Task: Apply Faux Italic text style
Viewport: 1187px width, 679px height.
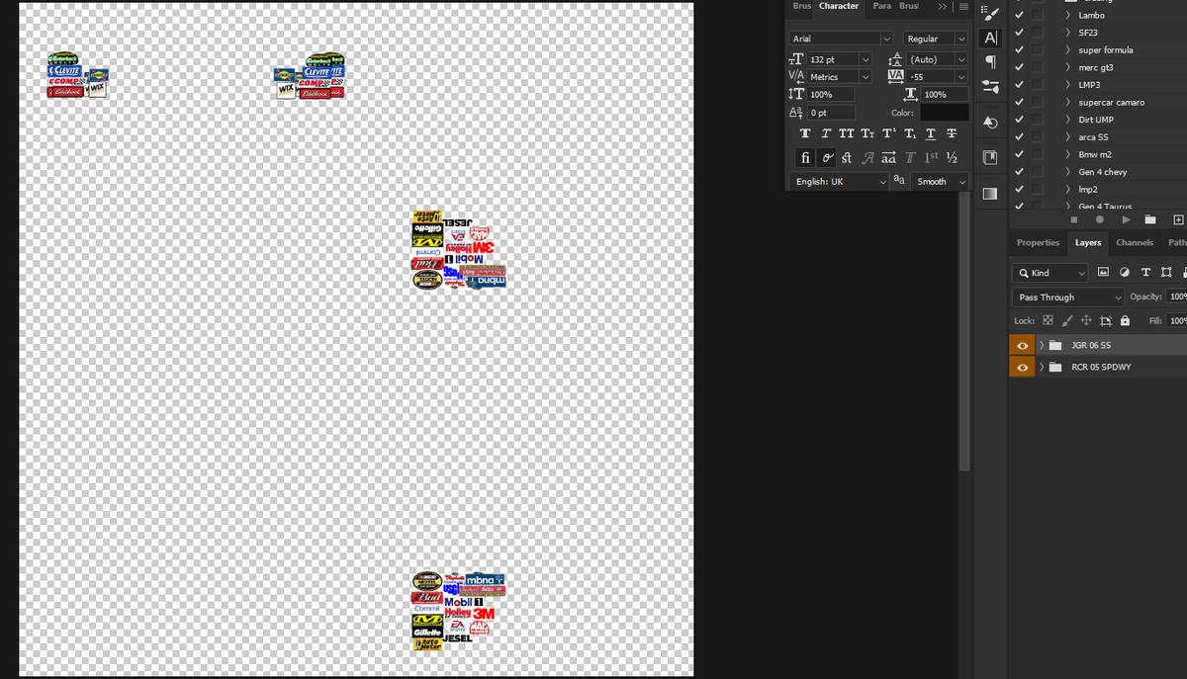Action: click(825, 133)
